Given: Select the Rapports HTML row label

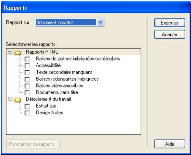Looking at the screenshot, I should coord(42,52).
